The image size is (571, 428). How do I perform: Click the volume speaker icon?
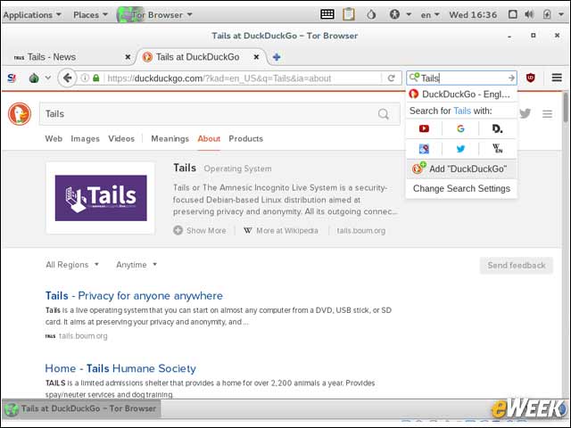pos(529,14)
